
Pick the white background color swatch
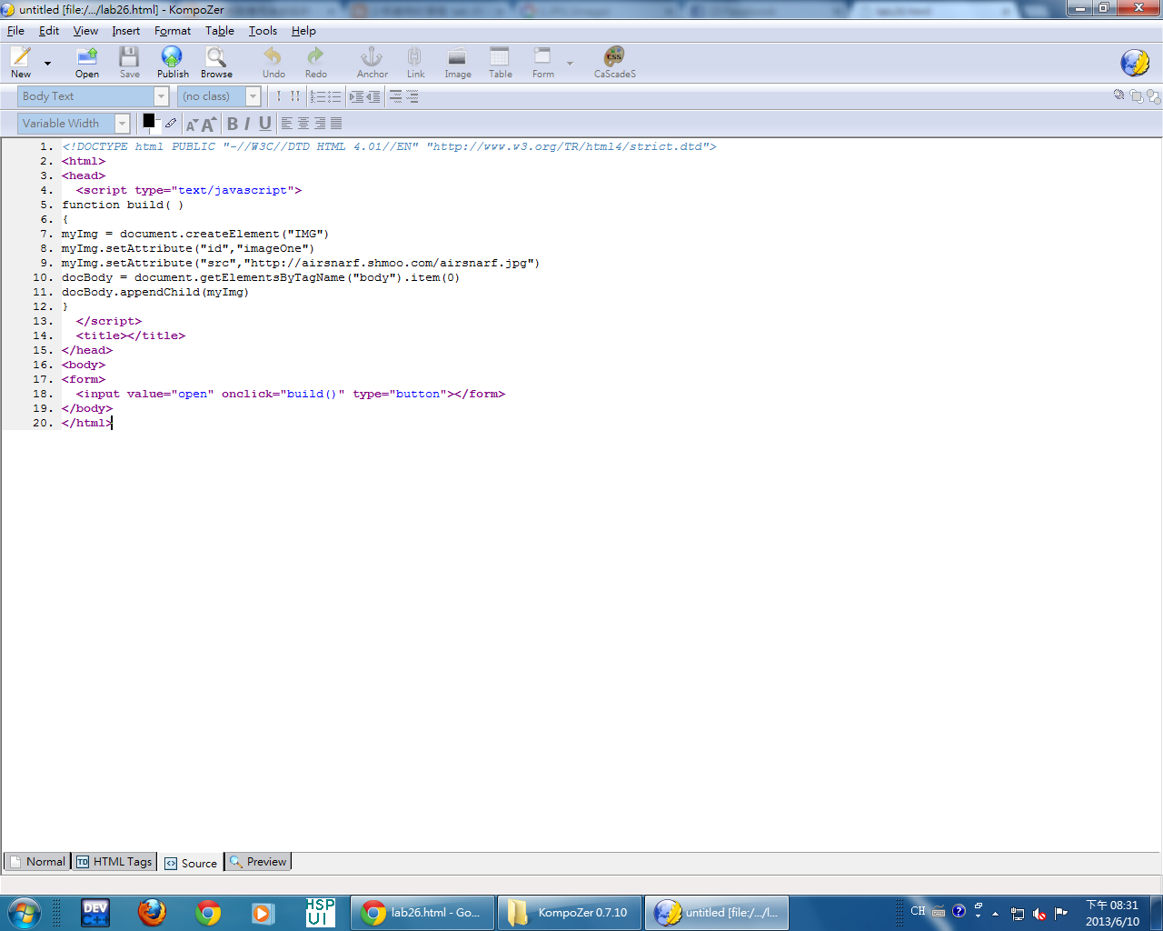[157, 129]
